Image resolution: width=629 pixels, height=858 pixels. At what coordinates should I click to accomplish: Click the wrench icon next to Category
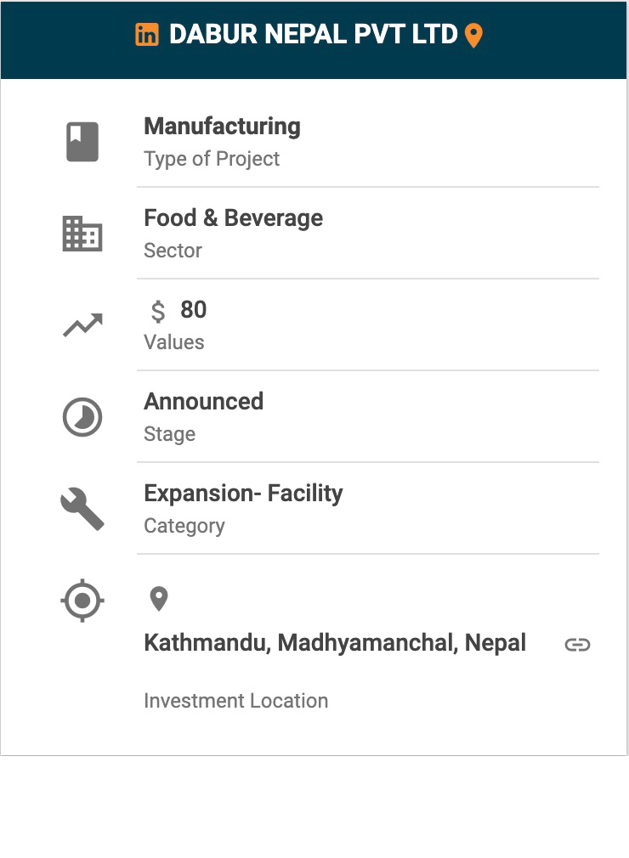point(82,509)
